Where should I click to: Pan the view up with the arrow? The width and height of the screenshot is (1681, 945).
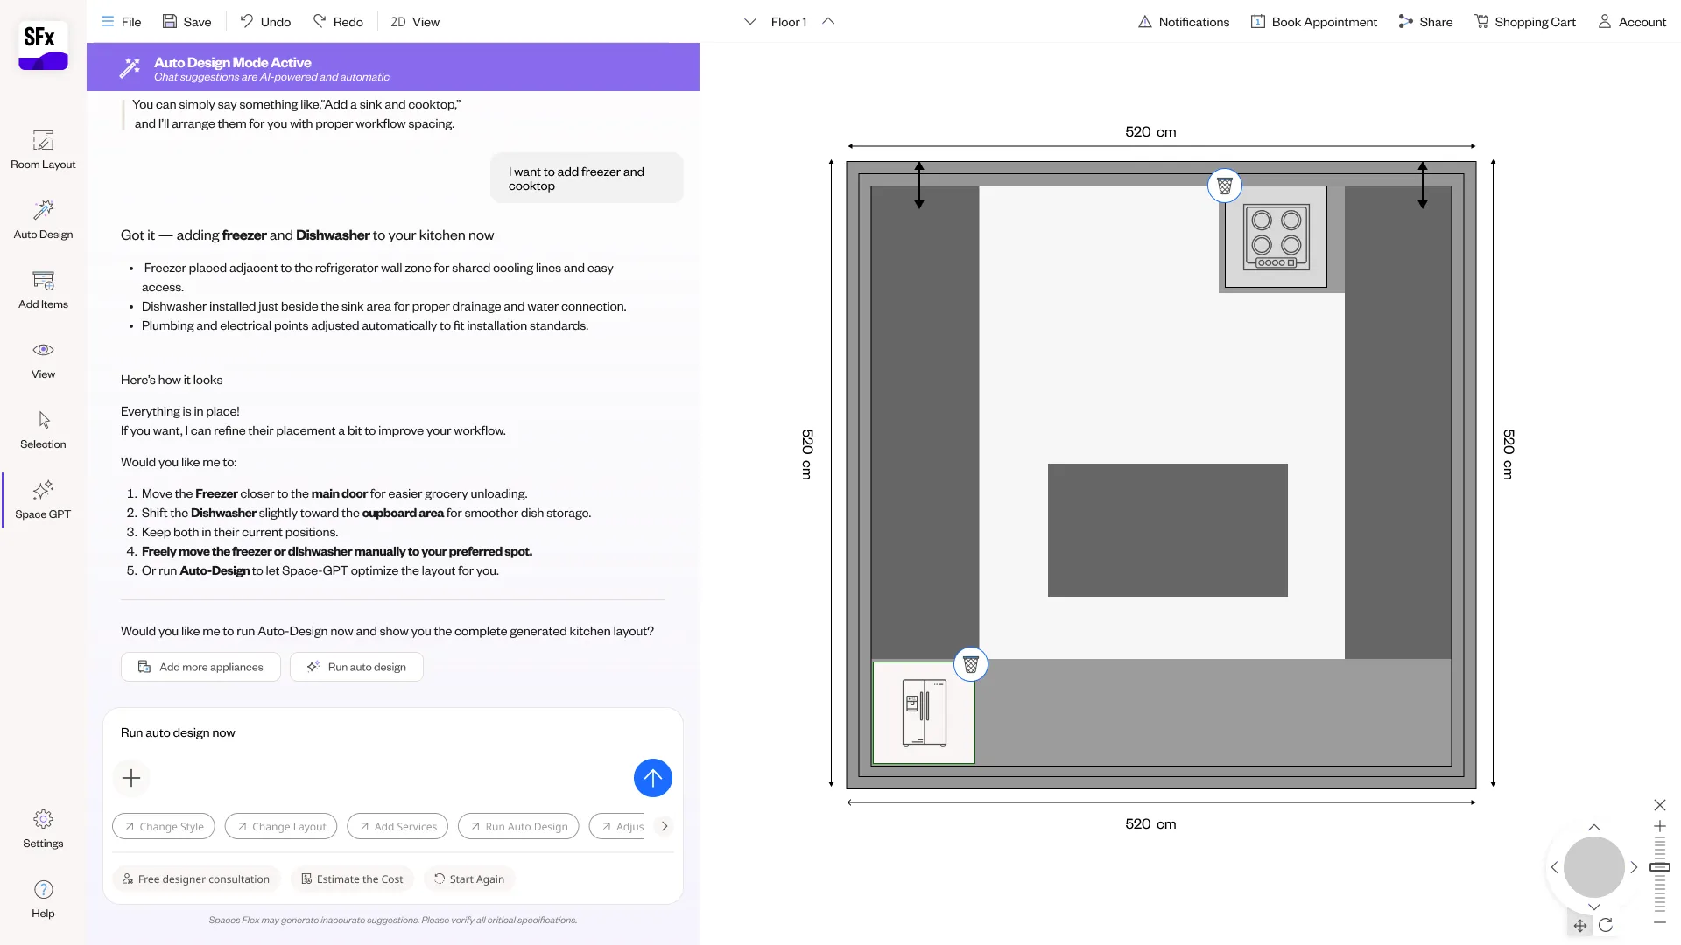click(x=1594, y=827)
